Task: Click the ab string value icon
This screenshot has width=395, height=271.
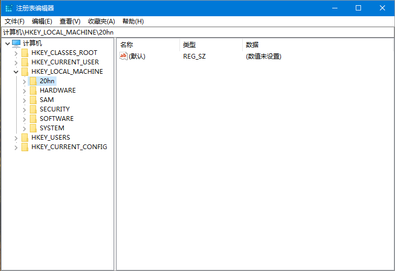Action: [124, 56]
